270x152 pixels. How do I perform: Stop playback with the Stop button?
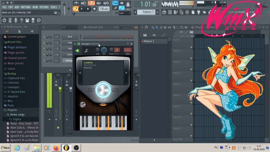88,9
